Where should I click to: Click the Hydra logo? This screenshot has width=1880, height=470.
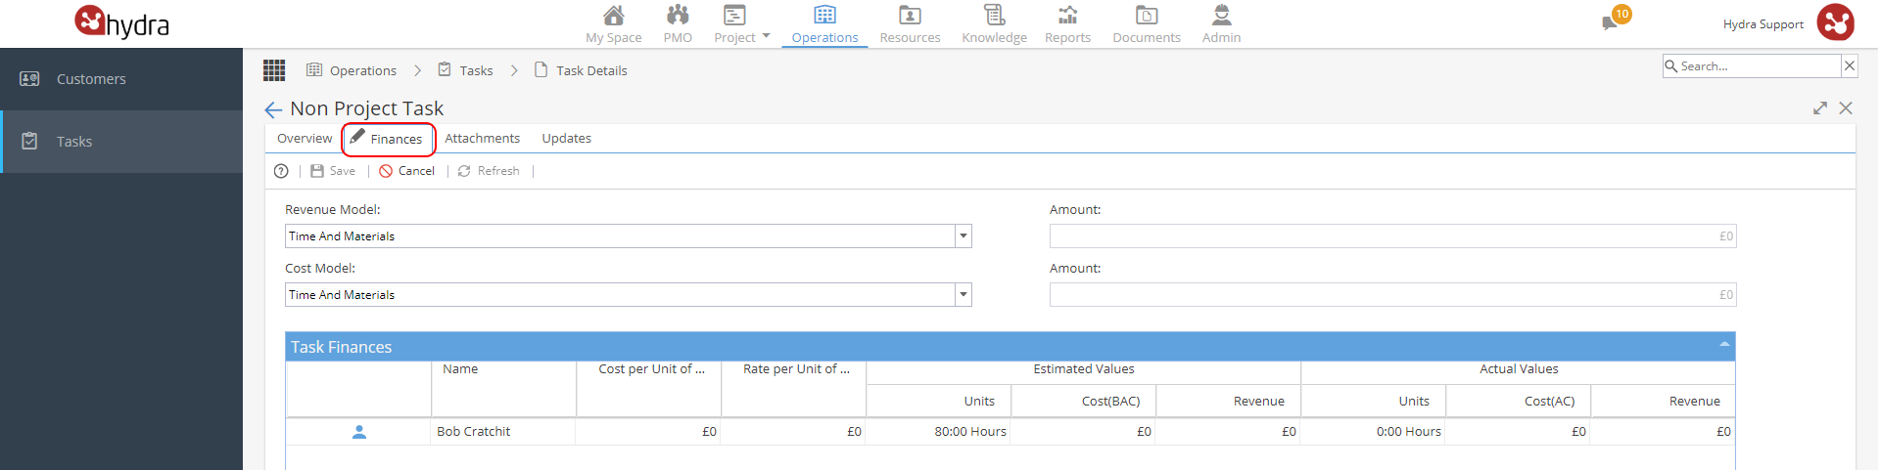(122, 21)
